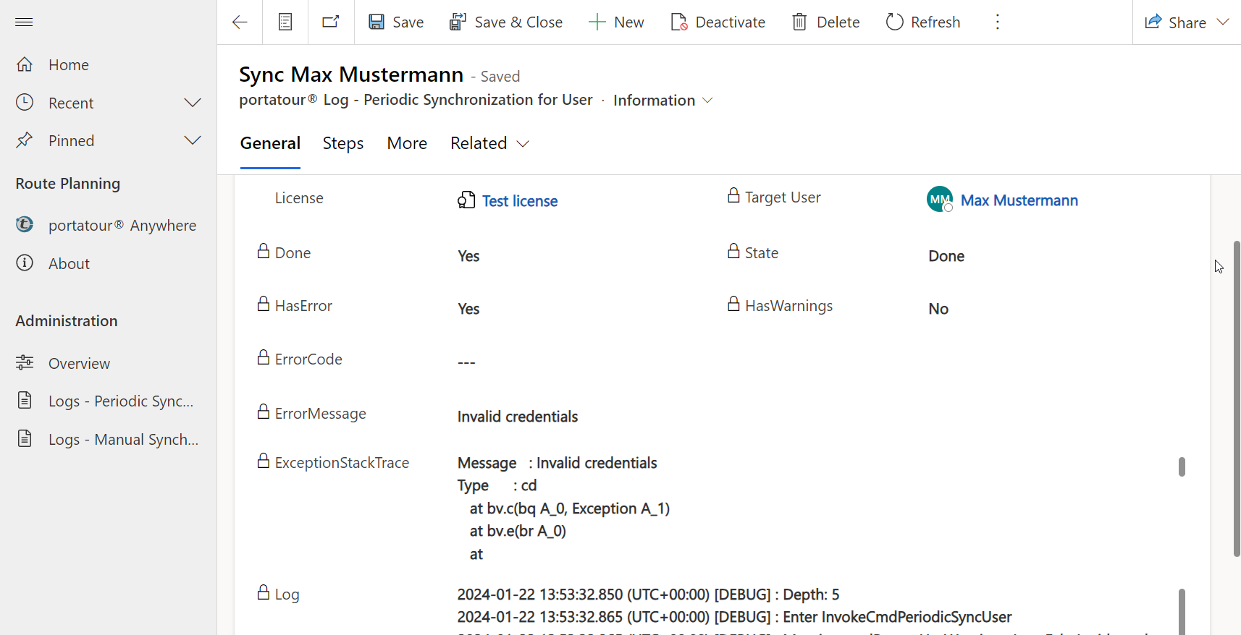
Task: Open the Test license link
Action: [520, 201]
